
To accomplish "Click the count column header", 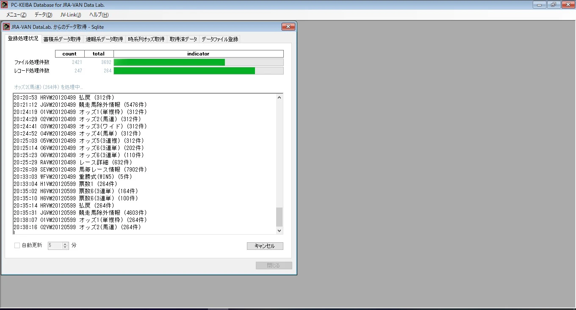I will (x=69, y=54).
